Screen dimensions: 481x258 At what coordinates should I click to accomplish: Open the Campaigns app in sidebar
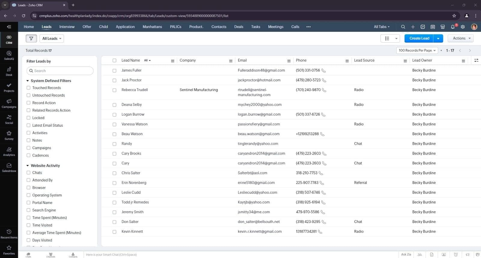click(x=9, y=103)
